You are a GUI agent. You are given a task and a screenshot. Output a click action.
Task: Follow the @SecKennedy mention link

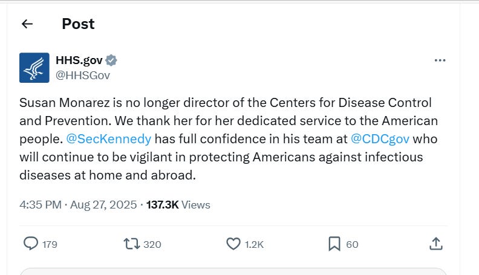pyautogui.click(x=108, y=138)
